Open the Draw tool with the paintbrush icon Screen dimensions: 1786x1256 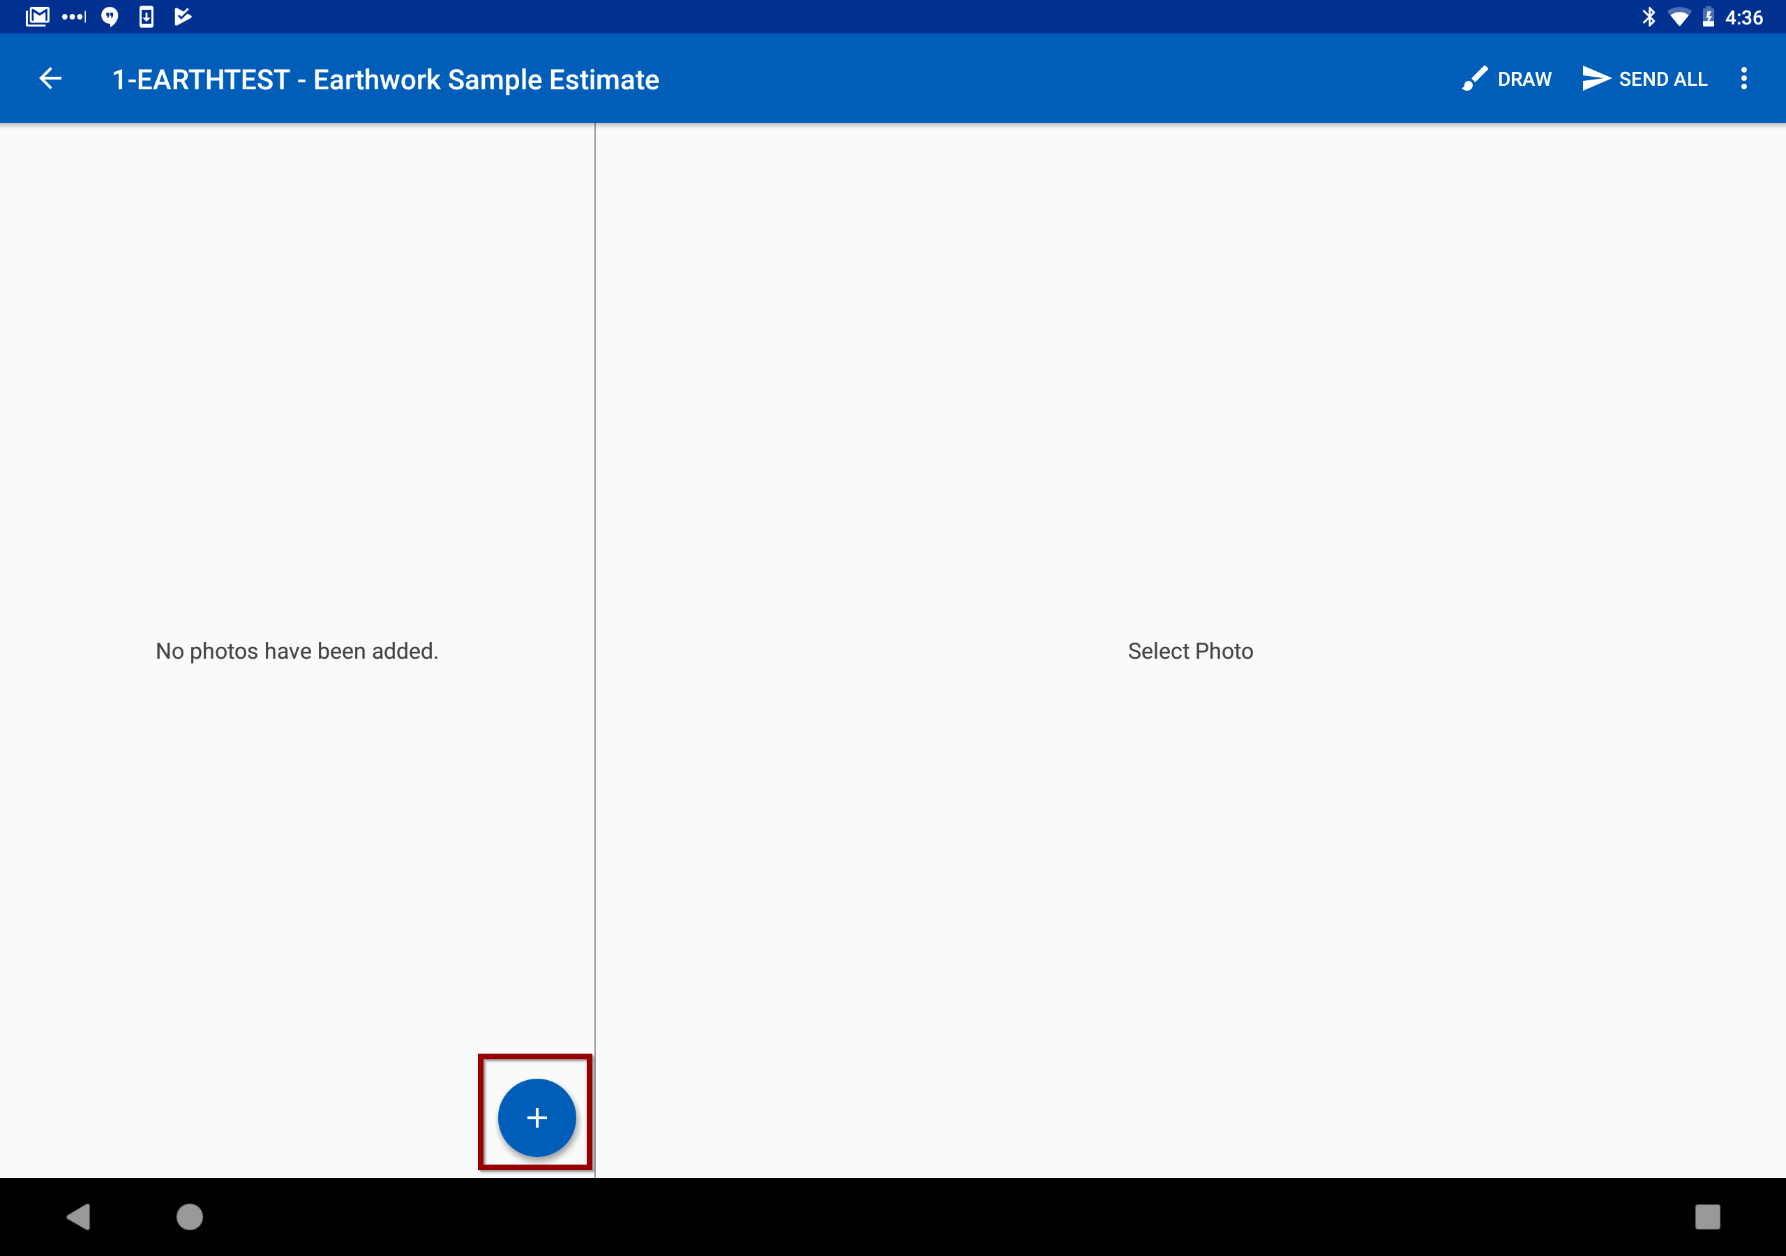(1476, 78)
